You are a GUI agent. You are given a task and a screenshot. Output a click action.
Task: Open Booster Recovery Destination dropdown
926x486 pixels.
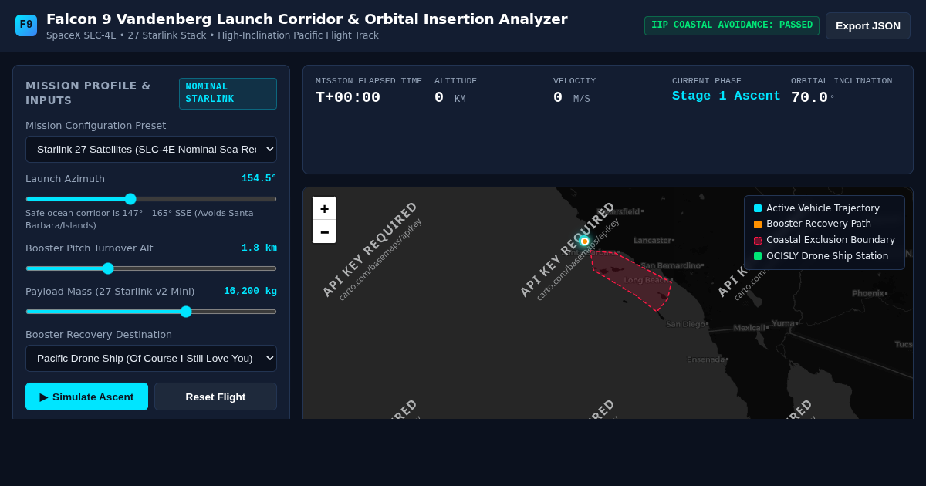(x=151, y=359)
